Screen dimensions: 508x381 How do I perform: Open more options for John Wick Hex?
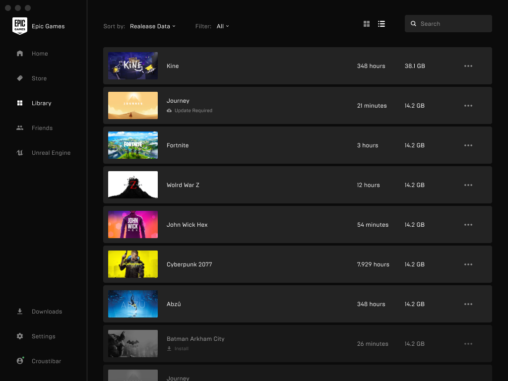pyautogui.click(x=468, y=225)
